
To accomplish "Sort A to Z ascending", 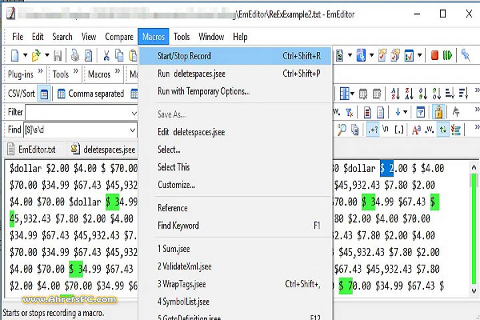I will (395, 93).
